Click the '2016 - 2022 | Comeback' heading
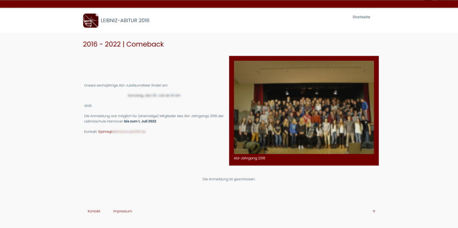458x228 pixels. (x=123, y=44)
